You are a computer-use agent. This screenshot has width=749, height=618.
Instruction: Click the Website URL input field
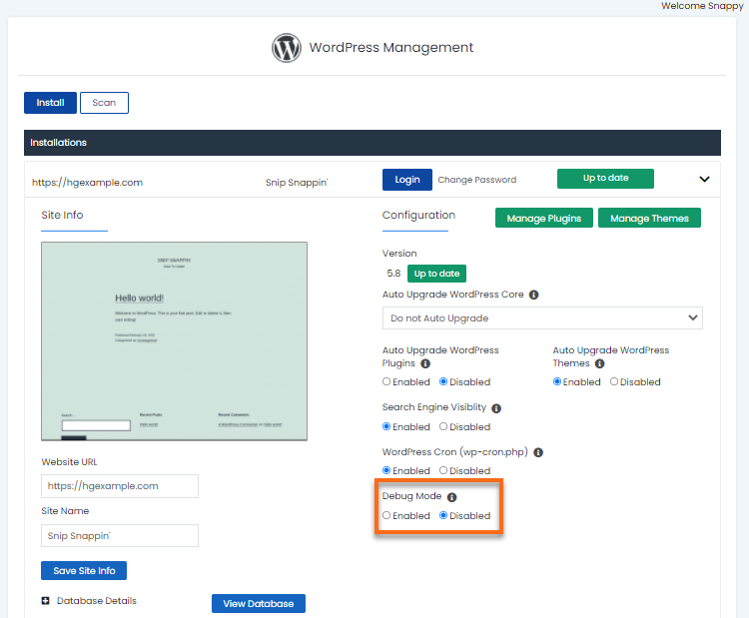tap(120, 486)
